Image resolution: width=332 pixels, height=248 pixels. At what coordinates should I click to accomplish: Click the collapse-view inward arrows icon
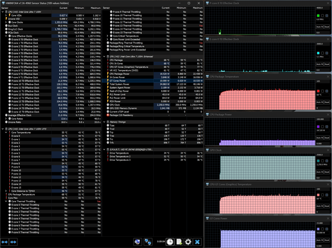click(13, 242)
